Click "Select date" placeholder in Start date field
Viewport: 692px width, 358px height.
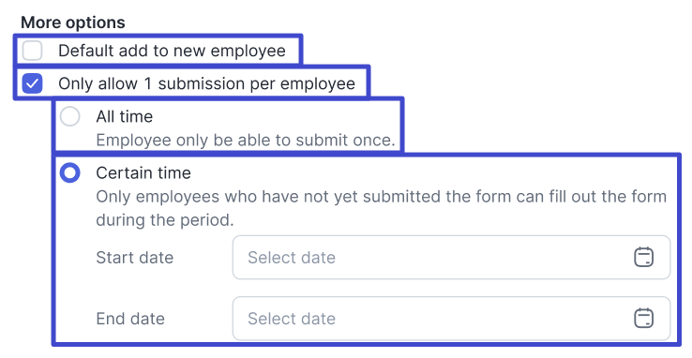292,258
